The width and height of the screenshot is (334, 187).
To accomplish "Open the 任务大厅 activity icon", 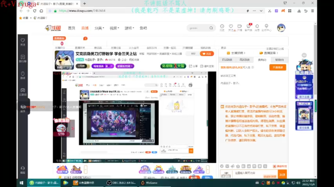I will [x=76, y=170].
